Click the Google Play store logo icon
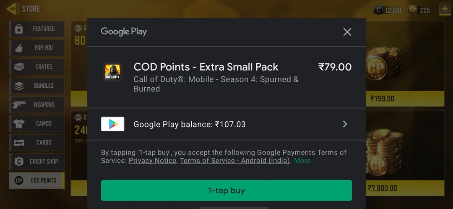Viewport: 453px width, 209px height. pyautogui.click(x=112, y=124)
